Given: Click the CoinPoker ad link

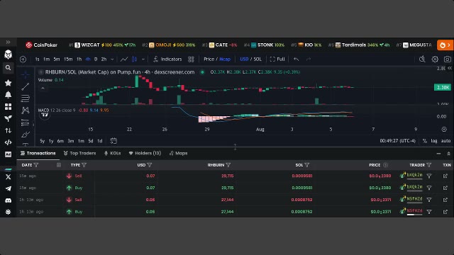Looking at the screenshot, I should (x=41, y=45).
